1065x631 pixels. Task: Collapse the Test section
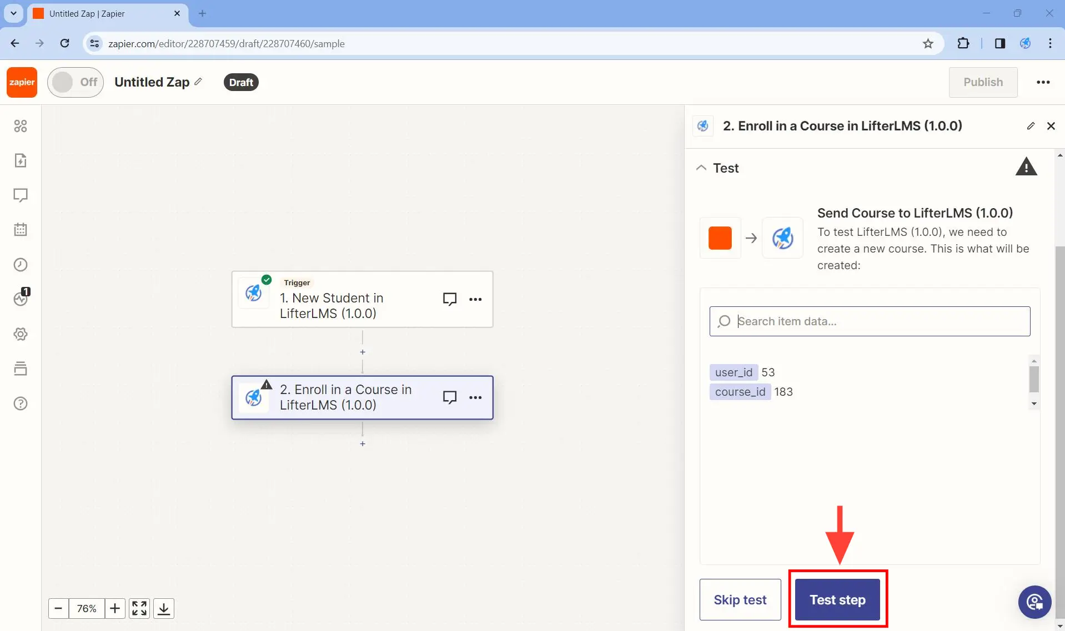point(701,168)
